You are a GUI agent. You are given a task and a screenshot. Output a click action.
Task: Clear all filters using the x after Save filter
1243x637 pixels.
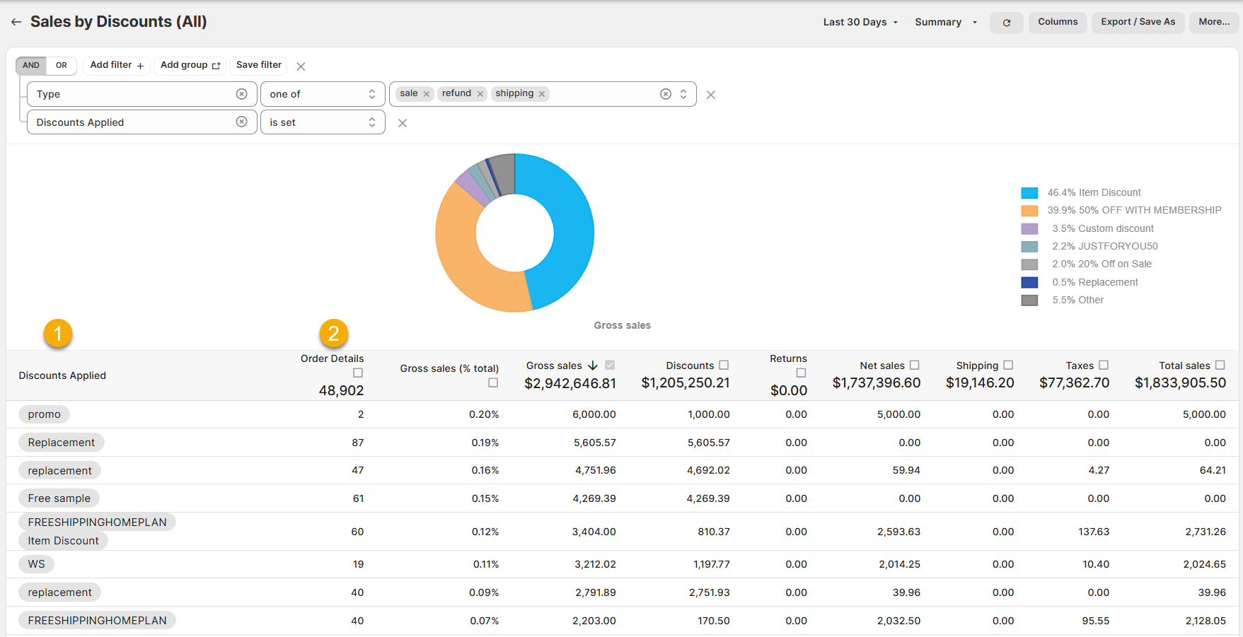click(x=301, y=66)
